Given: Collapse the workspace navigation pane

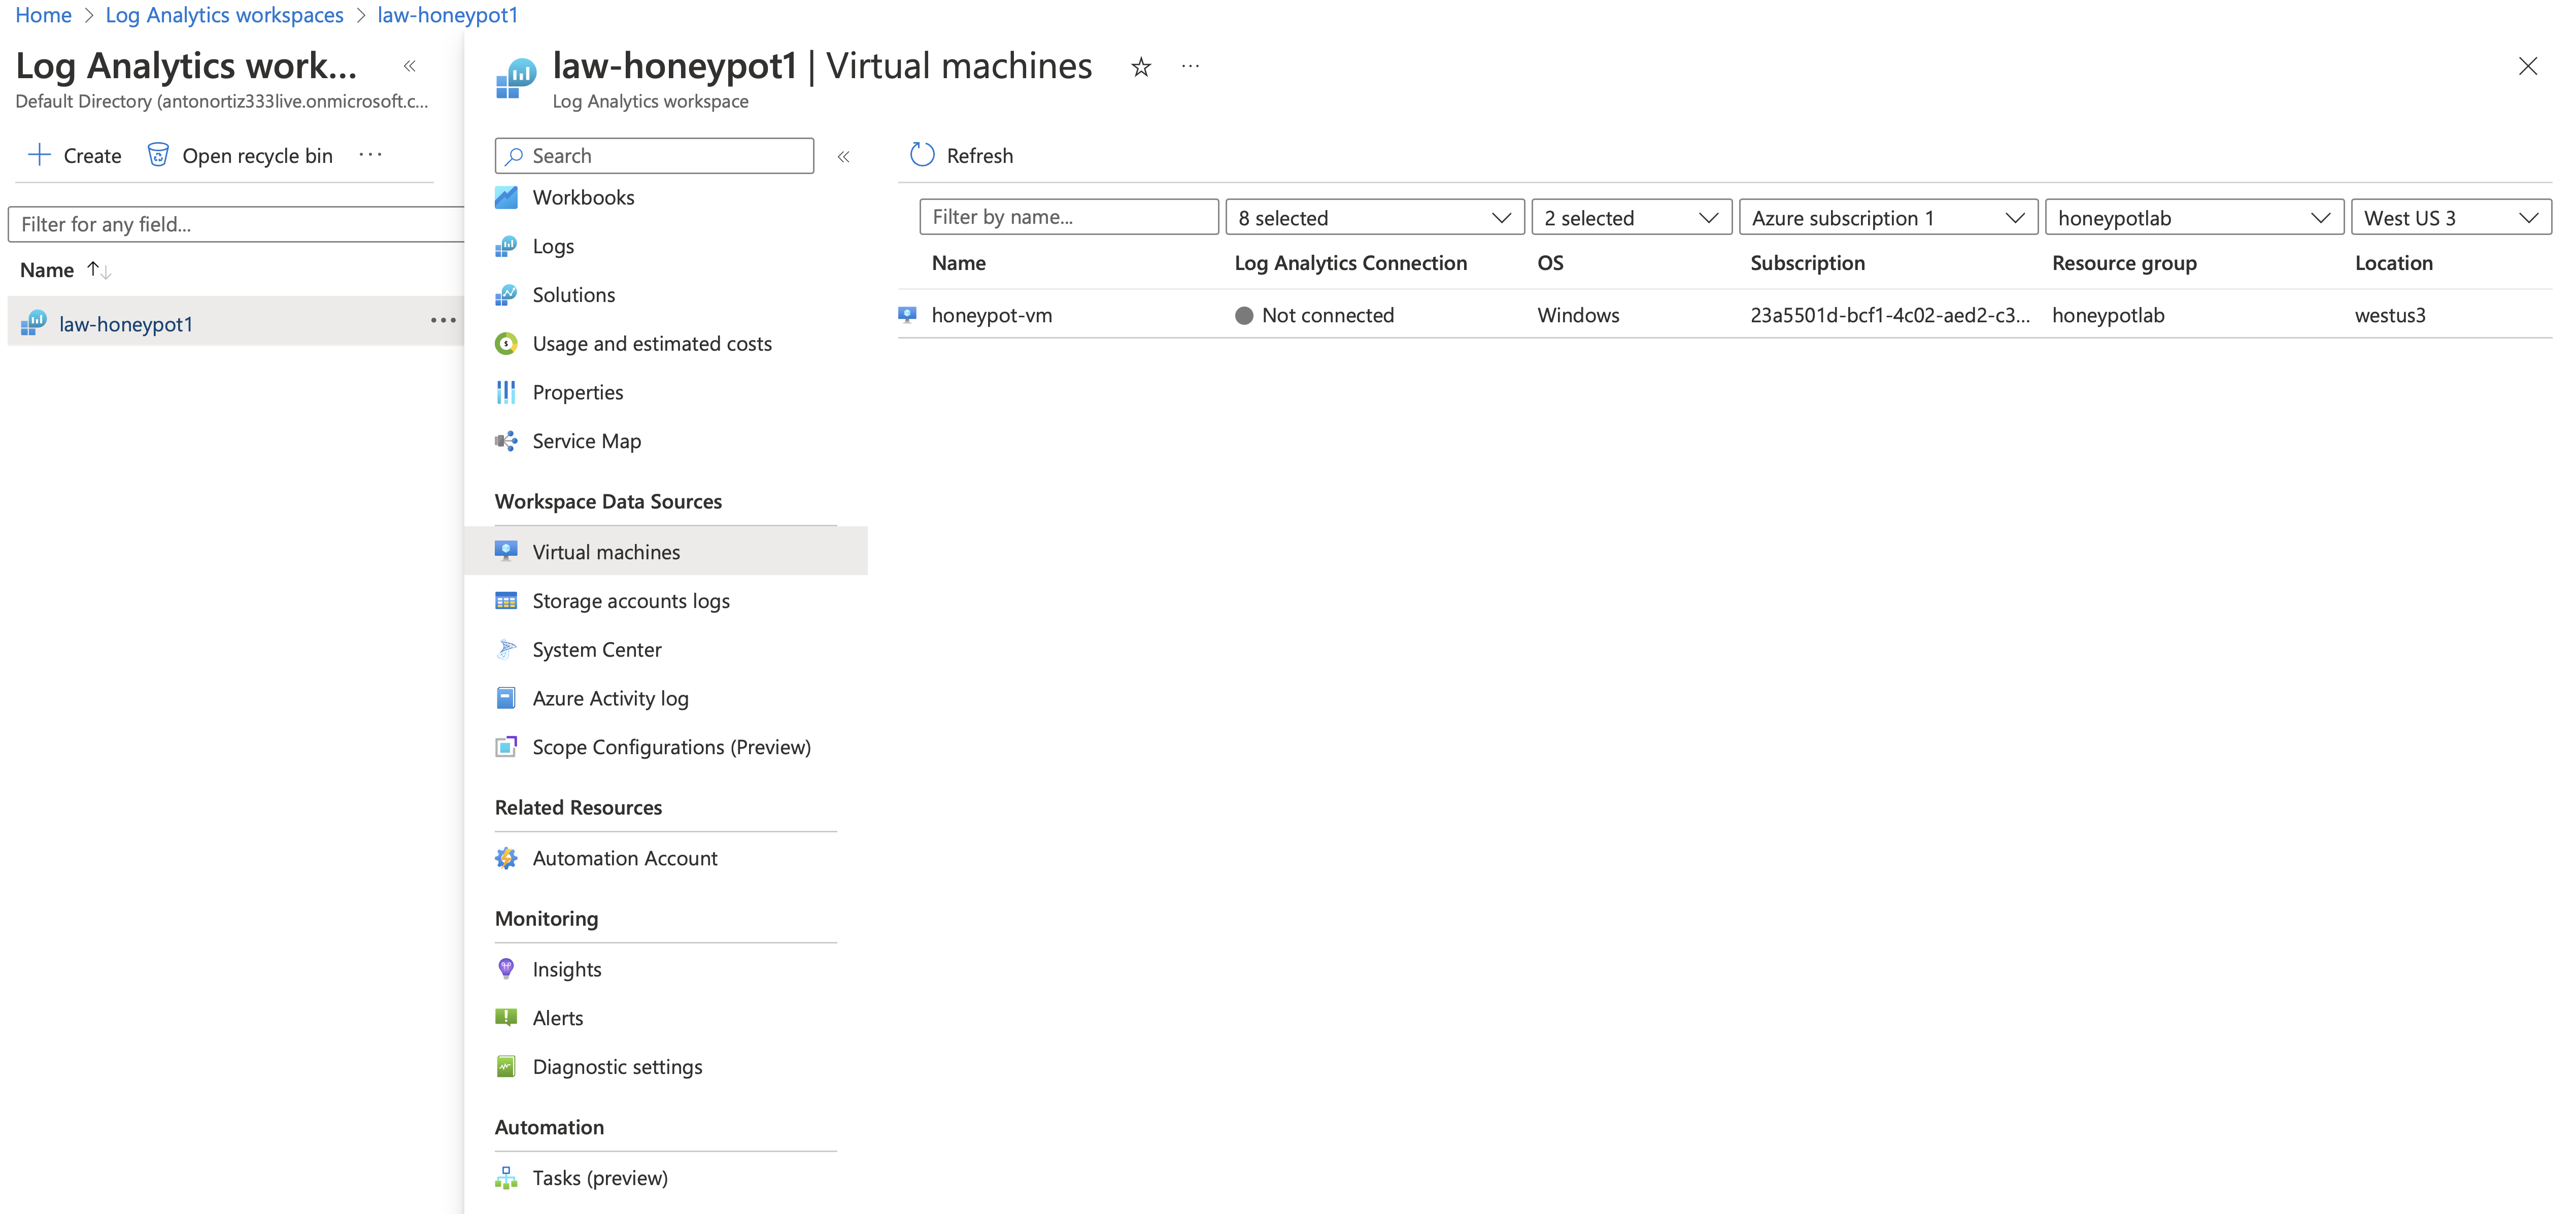Looking at the screenshot, I should 845,156.
